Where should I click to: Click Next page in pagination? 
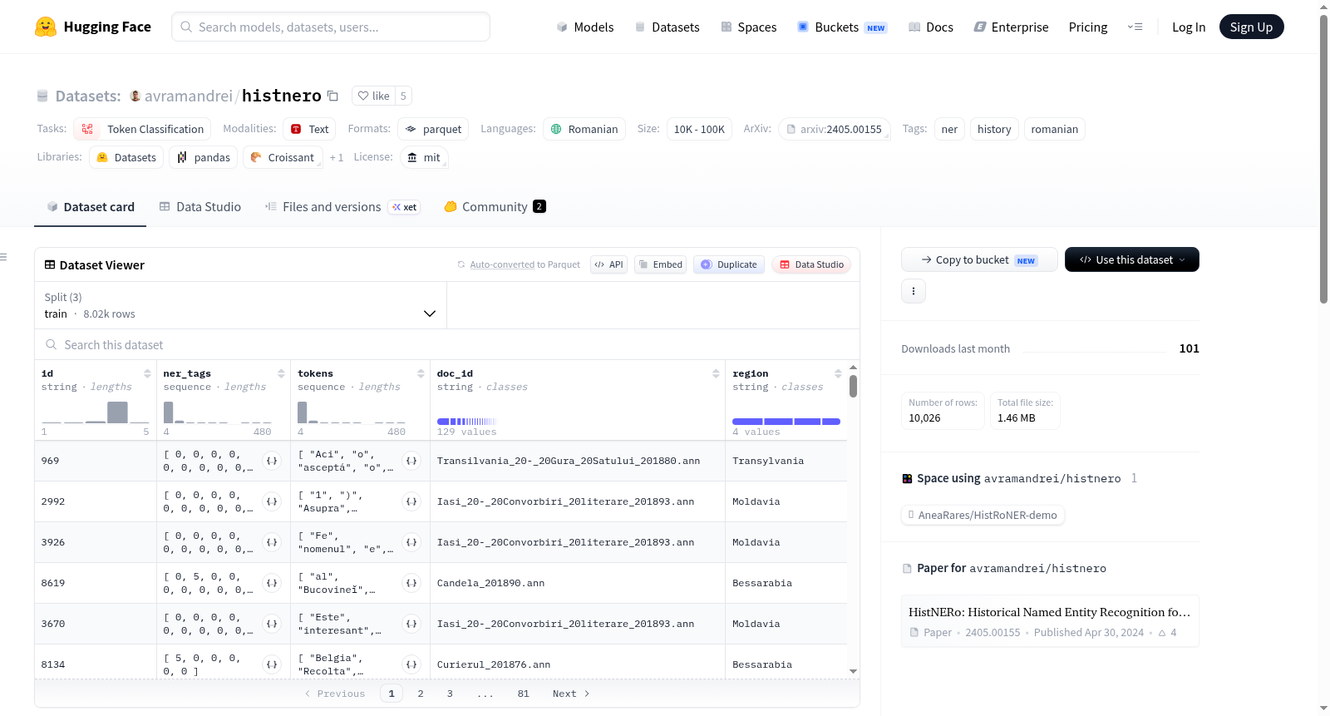[571, 694]
